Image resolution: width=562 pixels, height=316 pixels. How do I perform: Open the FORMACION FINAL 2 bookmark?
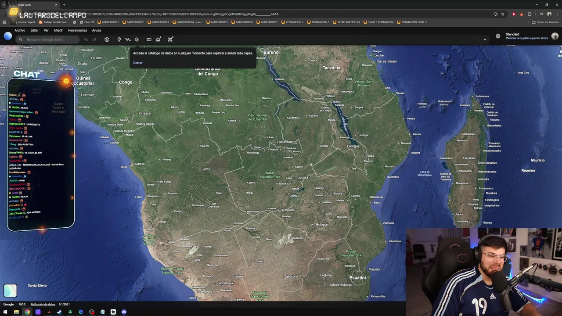411,22
